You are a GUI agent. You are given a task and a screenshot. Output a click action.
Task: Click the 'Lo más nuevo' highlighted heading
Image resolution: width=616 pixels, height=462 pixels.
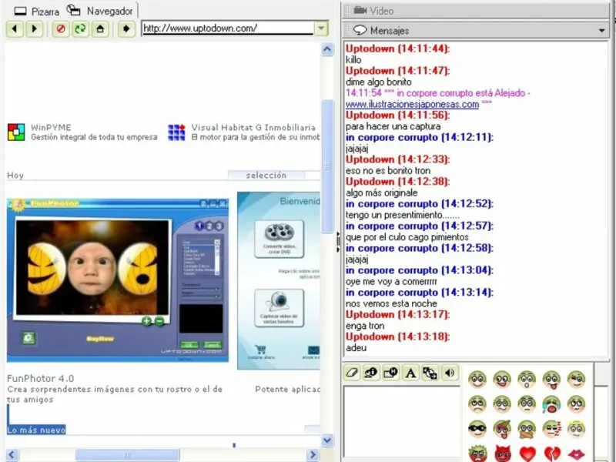36,430
